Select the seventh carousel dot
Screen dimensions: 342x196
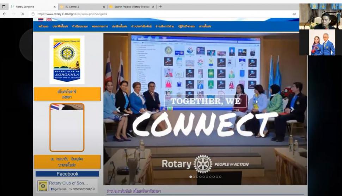[210, 177]
